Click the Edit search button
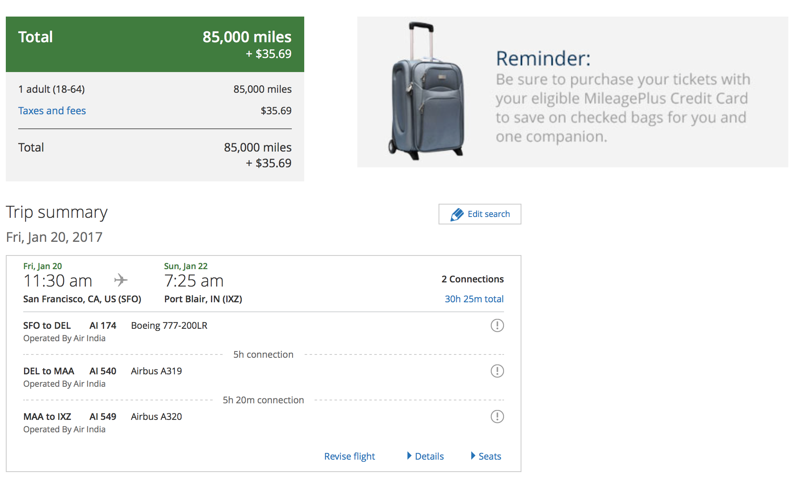 tap(480, 214)
